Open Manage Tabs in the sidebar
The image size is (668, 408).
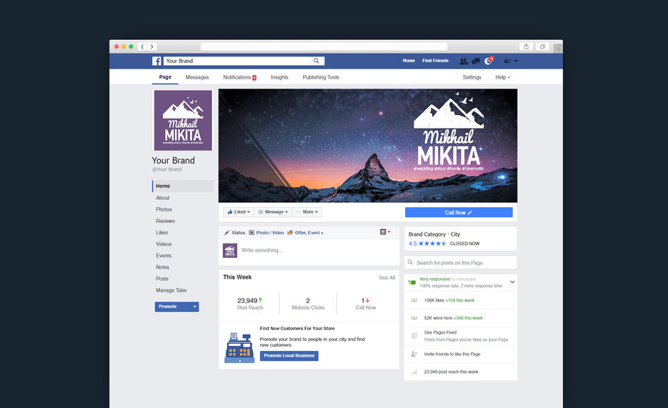pos(171,290)
